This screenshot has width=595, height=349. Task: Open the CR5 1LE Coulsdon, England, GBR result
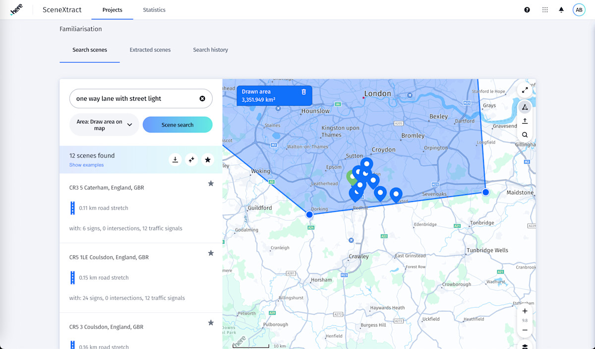(109, 257)
